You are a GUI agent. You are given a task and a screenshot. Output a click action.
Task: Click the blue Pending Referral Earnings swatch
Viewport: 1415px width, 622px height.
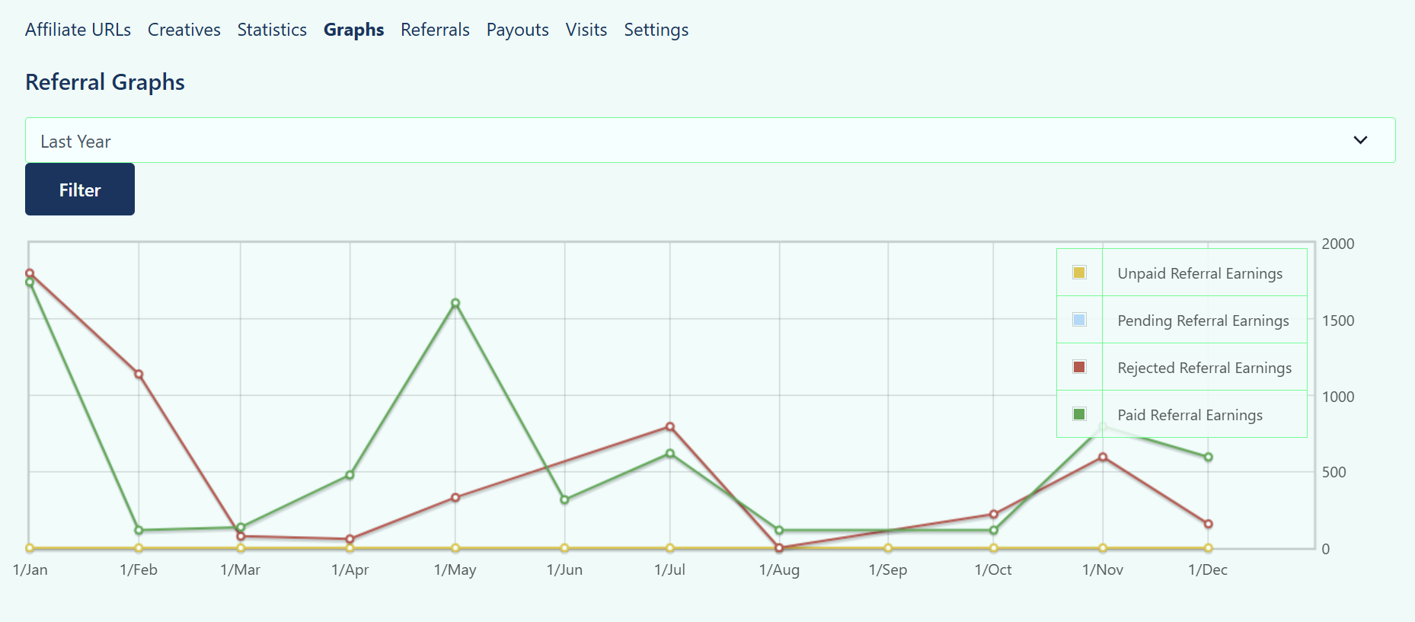click(x=1079, y=320)
